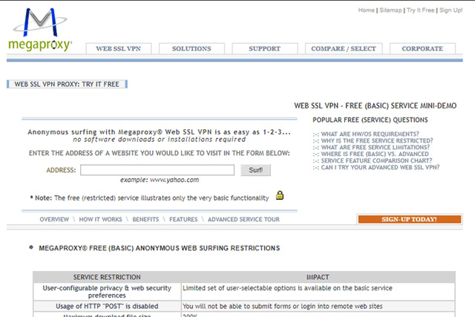This screenshot has height=317, width=475.
Task: Click the User-configurable privacy & web security cell
Action: tap(107, 292)
